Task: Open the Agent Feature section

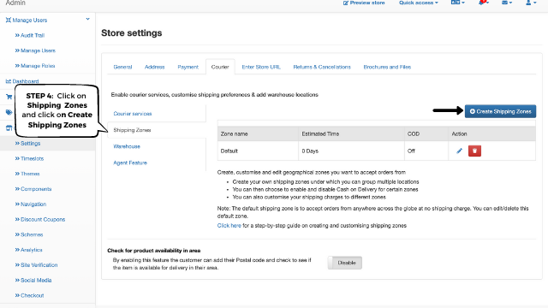Action: point(130,163)
